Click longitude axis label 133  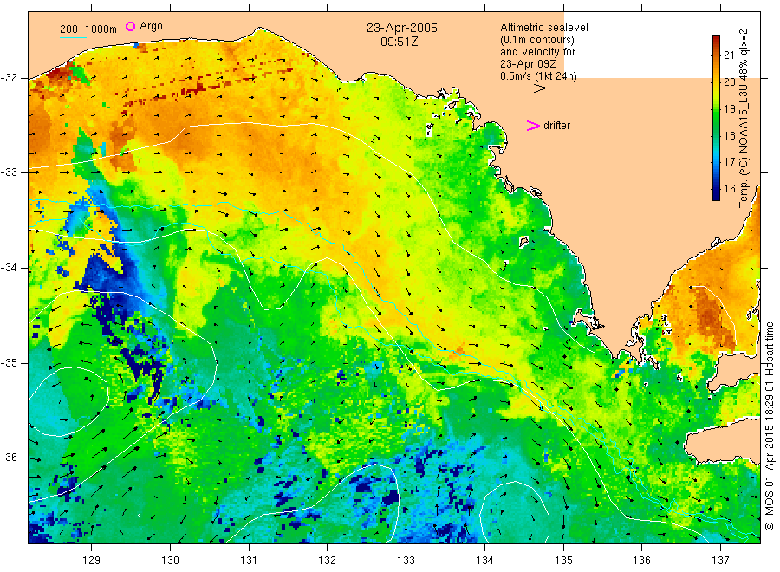pos(406,561)
